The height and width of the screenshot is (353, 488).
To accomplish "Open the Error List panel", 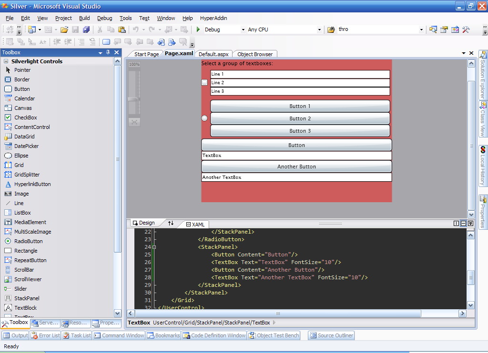I will (45, 335).
